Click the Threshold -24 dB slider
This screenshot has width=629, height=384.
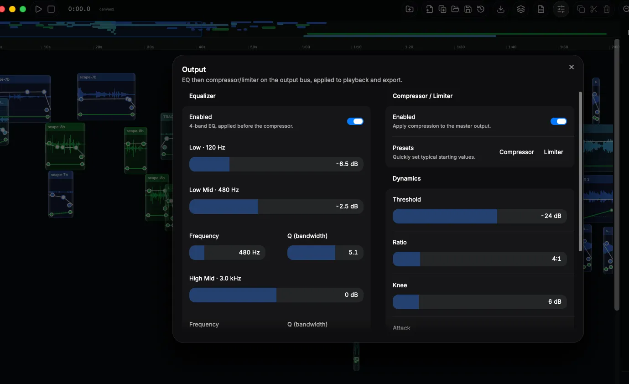tap(480, 216)
